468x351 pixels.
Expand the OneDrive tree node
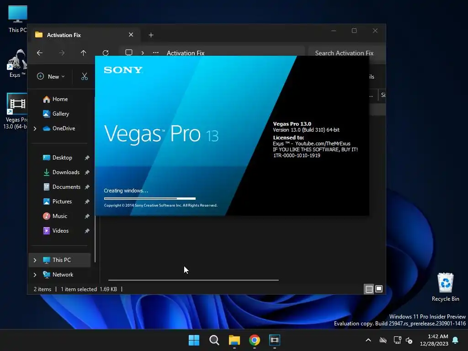35,128
